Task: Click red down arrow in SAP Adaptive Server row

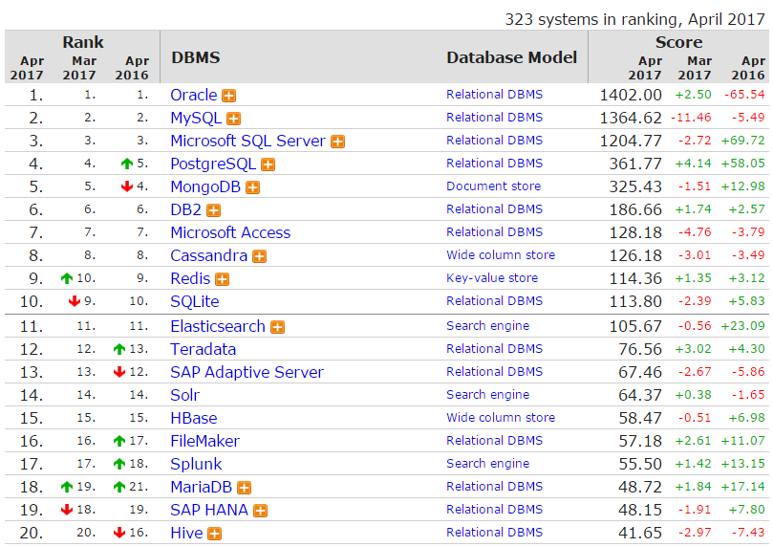Action: pos(119,372)
